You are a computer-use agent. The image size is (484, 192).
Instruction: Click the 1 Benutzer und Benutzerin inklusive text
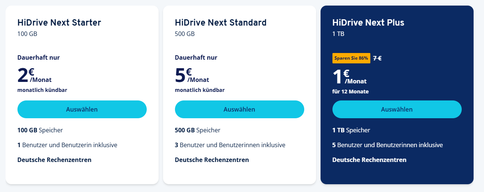point(67,145)
